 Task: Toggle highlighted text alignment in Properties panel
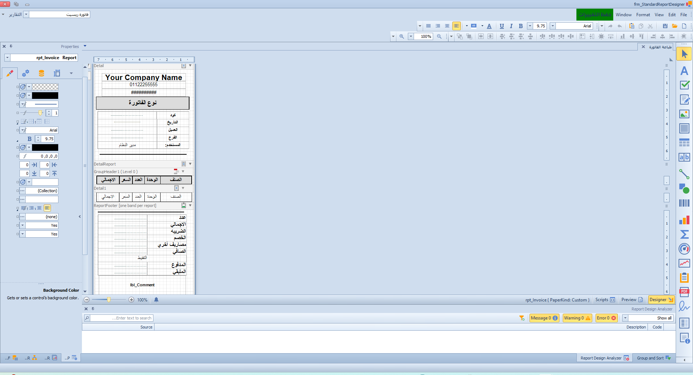tap(47, 208)
